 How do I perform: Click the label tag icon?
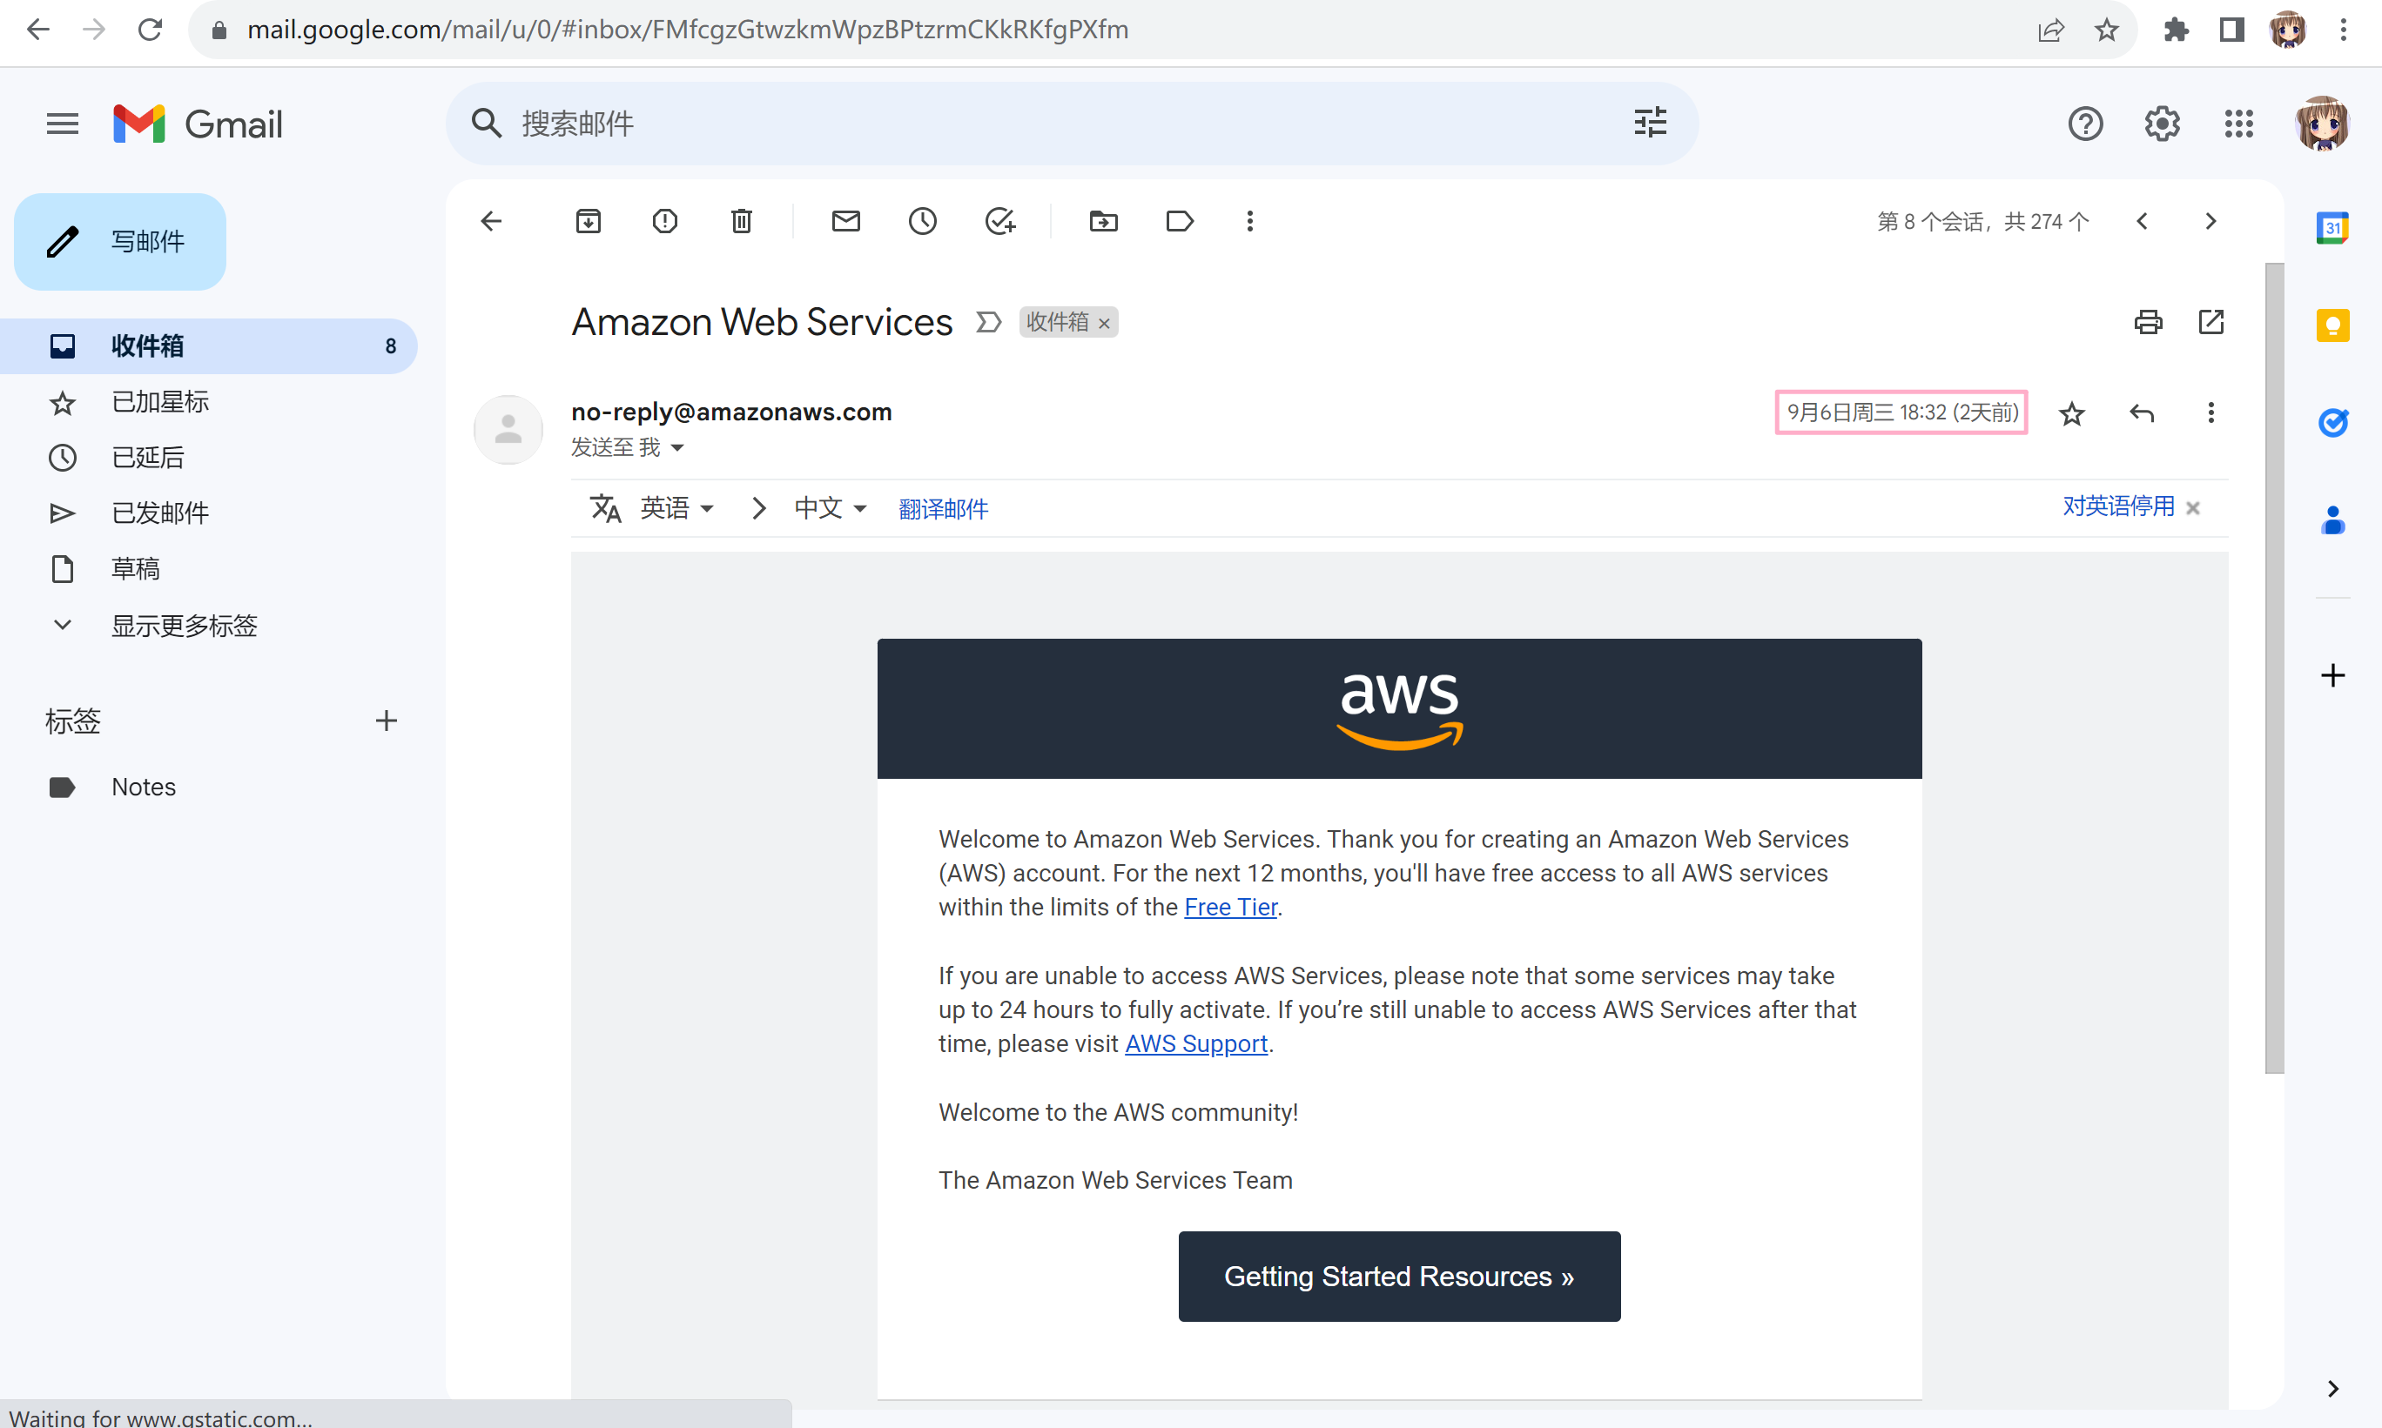(1178, 221)
